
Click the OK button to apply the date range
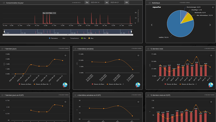point(126,2)
